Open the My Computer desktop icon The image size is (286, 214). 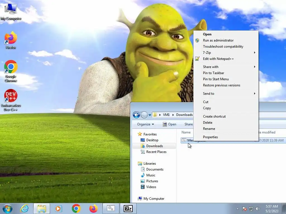11,11
